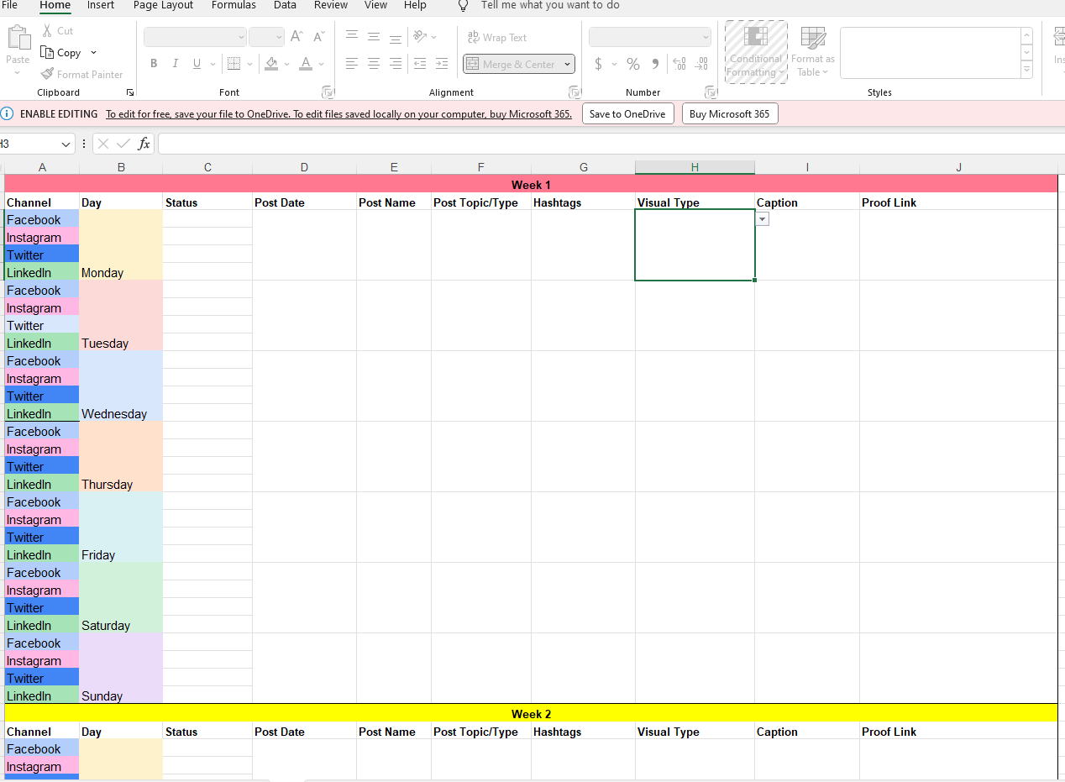This screenshot has width=1065, height=782.
Task: Click Center alignment icon
Action: (374, 64)
